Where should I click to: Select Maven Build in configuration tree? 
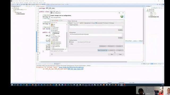pyautogui.click(x=55, y=40)
